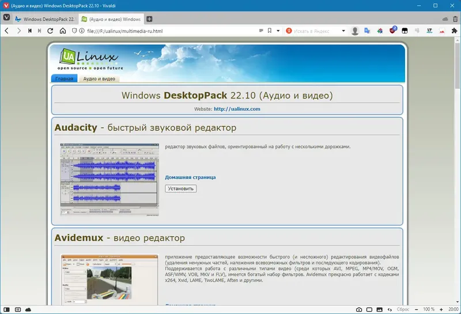The height and width of the screenshot is (314, 461).
Task: Open the Главная page tab
Action: tap(64, 78)
